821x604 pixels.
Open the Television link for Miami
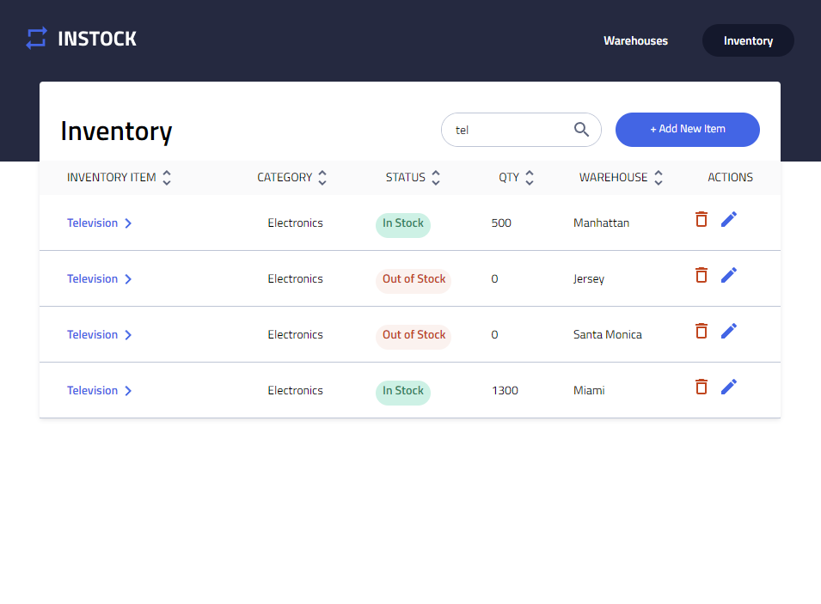(93, 391)
